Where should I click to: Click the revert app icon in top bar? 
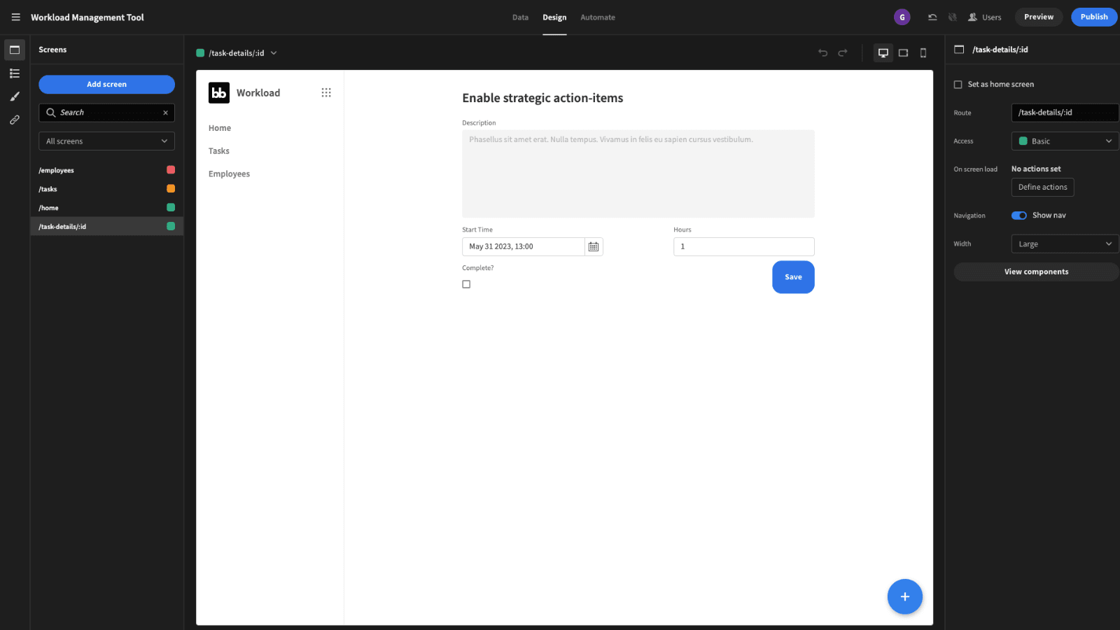tap(932, 17)
